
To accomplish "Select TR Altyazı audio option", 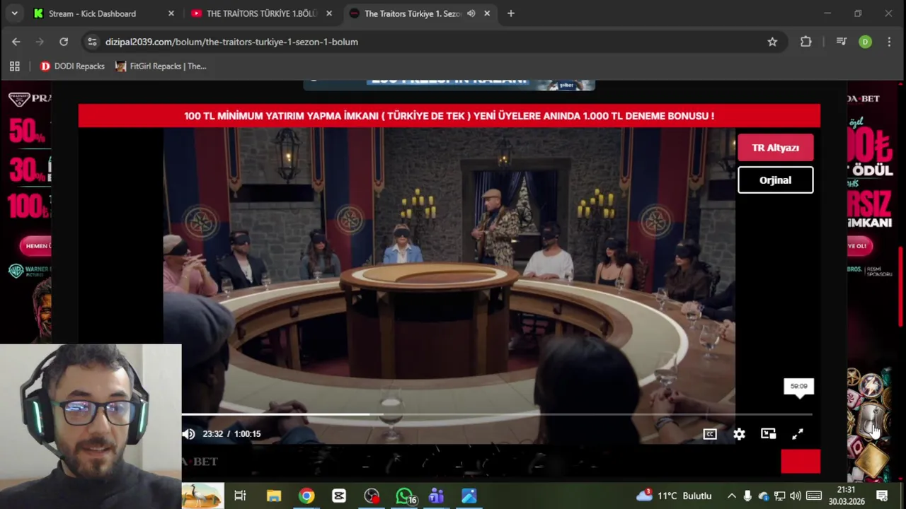I will pyautogui.click(x=775, y=148).
